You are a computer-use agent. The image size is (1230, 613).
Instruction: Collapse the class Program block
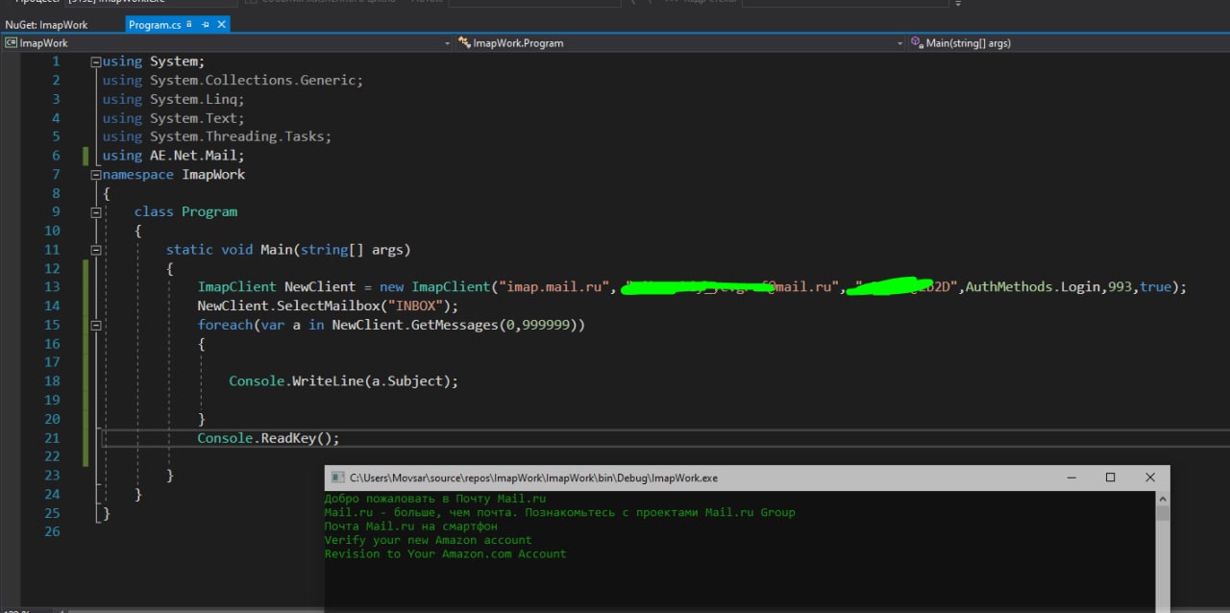click(x=95, y=212)
